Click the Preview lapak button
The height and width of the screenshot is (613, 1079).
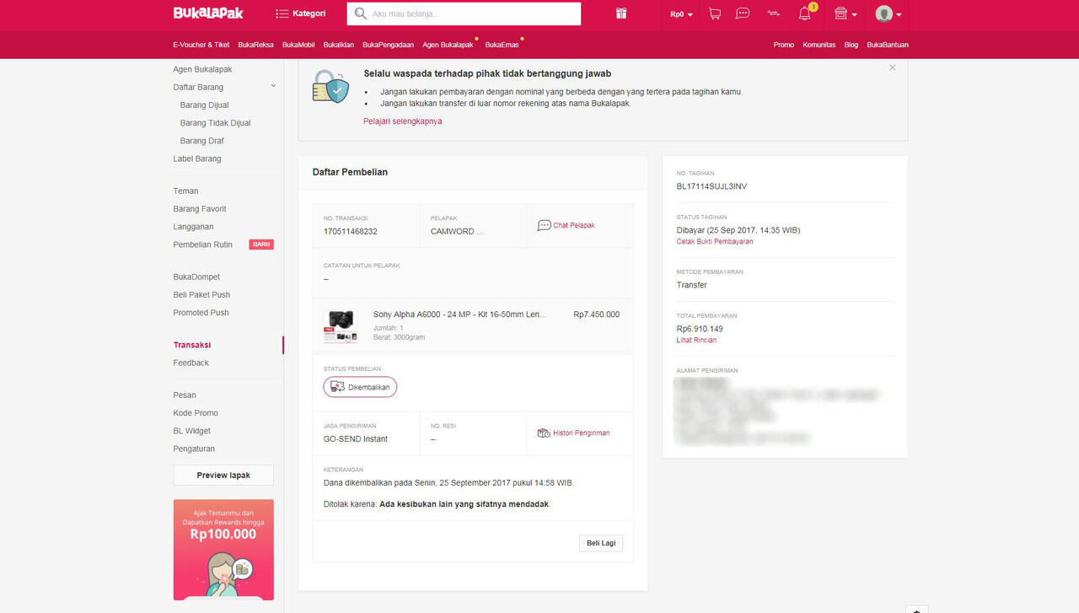pyautogui.click(x=223, y=475)
